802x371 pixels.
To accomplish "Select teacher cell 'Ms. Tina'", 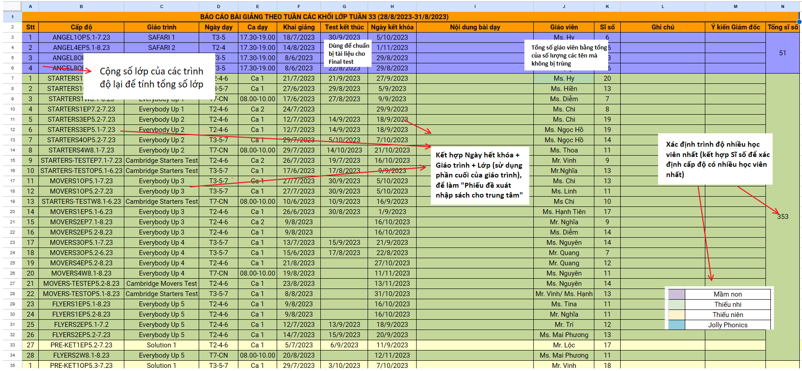I will 564,304.
